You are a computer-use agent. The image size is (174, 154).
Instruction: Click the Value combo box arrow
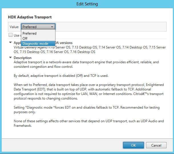(x=52, y=27)
